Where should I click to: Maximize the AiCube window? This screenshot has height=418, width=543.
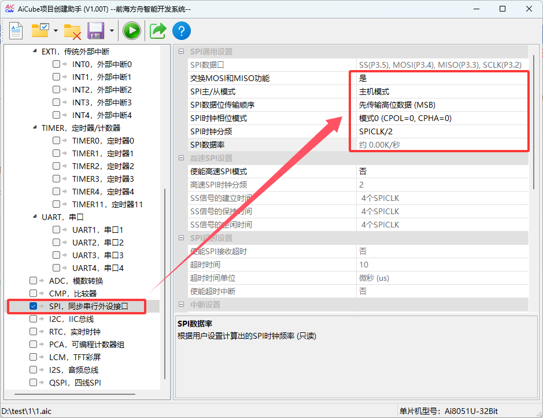click(503, 9)
